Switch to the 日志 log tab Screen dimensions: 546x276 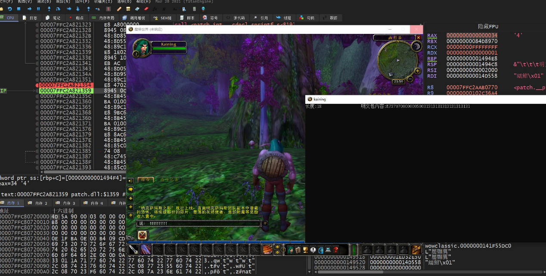click(30, 18)
